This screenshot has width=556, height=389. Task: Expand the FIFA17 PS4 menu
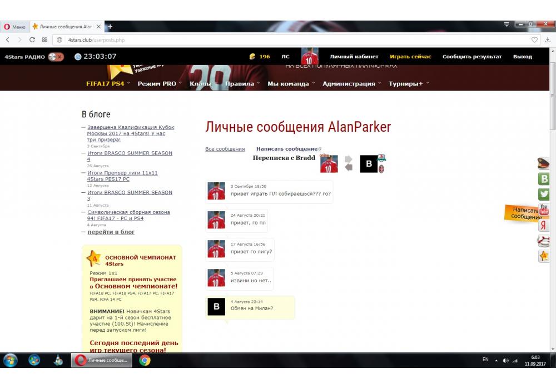point(108,83)
